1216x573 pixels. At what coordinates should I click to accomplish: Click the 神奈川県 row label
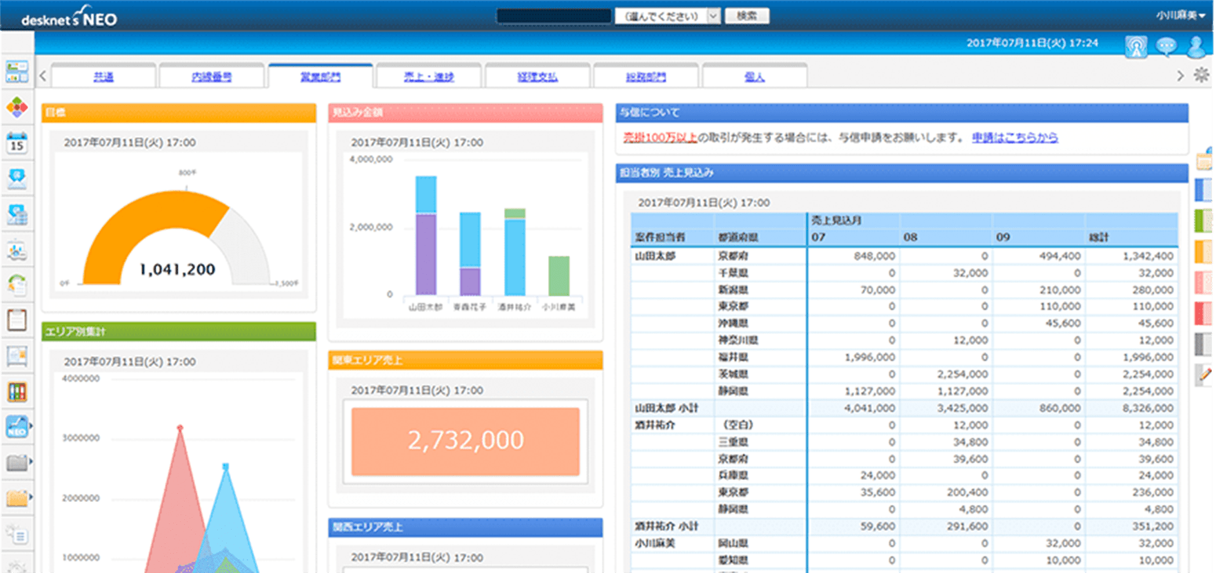click(x=738, y=340)
